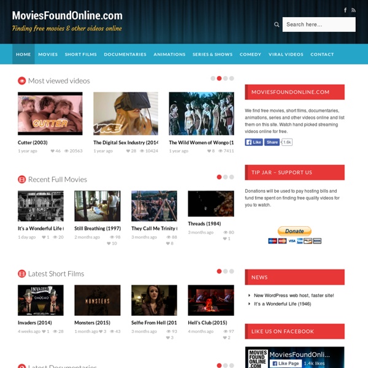Screen dimensions: 368x368
Task: Click heart icon under Threads (1984)
Action: (x=225, y=239)
